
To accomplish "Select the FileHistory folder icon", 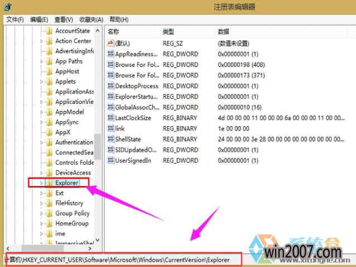I will point(49,203).
